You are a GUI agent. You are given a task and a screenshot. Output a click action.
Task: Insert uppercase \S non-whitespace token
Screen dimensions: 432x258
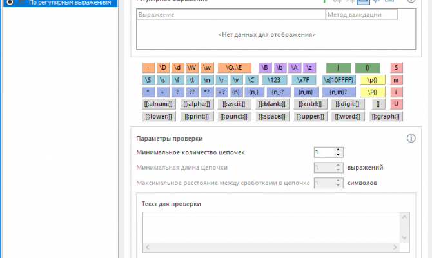click(148, 80)
